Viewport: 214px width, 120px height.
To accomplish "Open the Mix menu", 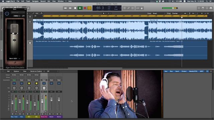I will pos(49,1).
